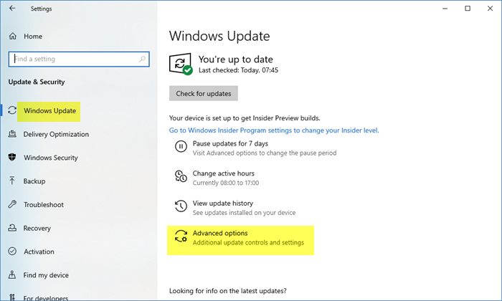Image resolution: width=502 pixels, height=301 pixels.
Task: Click 'Looking for info on the latest updates?'
Action: coord(228,291)
